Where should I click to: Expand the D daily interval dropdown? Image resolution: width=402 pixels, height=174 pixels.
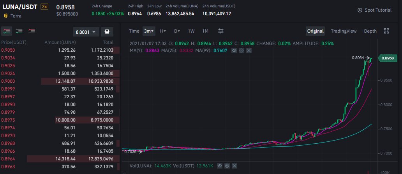[177, 31]
